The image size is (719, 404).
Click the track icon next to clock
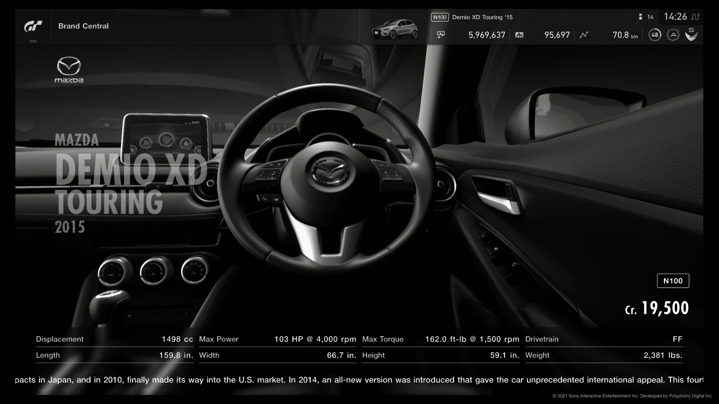695,17
